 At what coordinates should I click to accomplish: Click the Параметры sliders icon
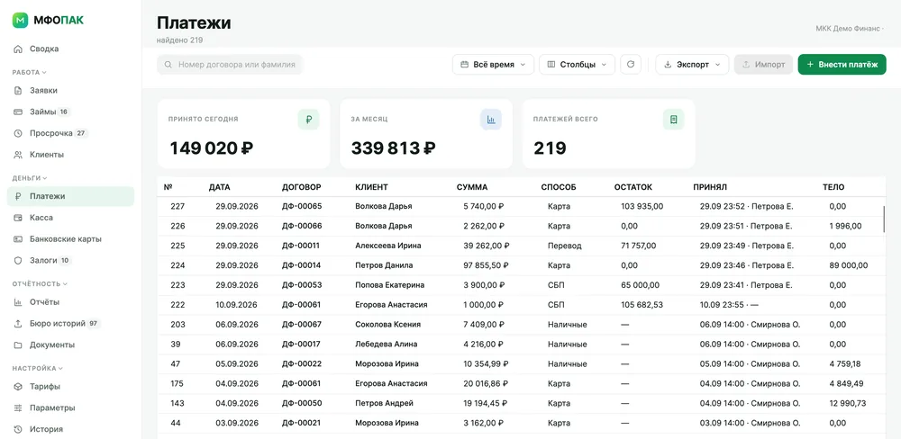pos(18,408)
